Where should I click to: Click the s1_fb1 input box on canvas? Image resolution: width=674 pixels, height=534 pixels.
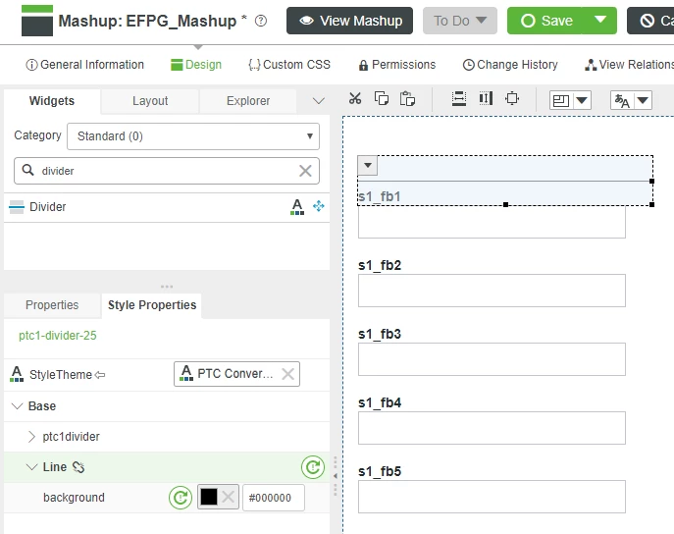click(492, 222)
